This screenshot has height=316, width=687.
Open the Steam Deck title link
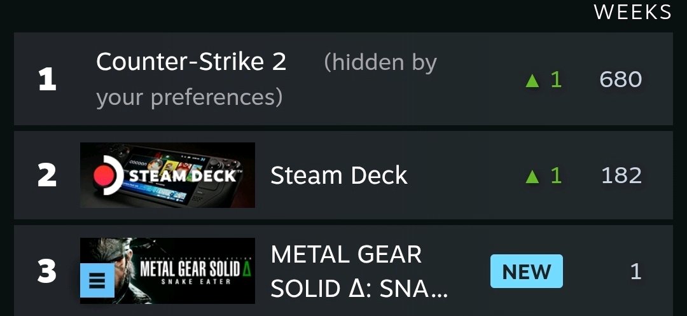tap(338, 175)
